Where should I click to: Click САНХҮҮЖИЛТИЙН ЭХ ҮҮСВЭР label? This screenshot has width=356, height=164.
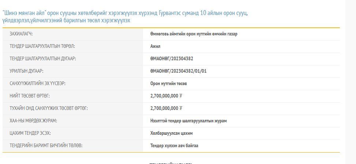[x=38, y=84]
